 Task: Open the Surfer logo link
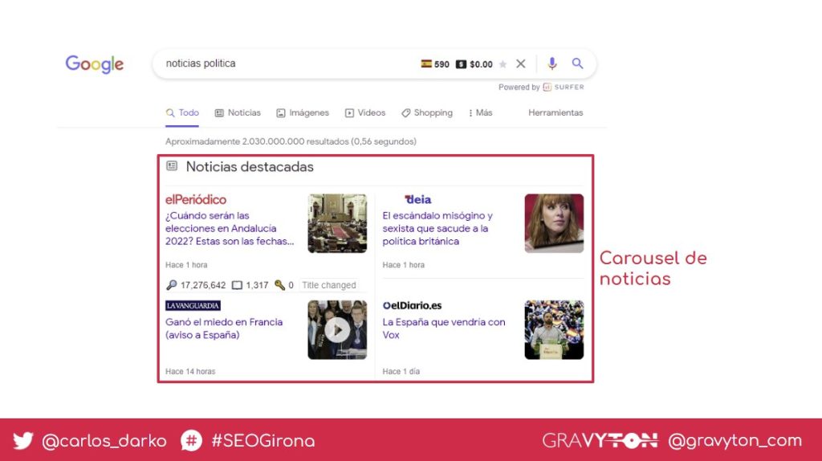tap(564, 87)
